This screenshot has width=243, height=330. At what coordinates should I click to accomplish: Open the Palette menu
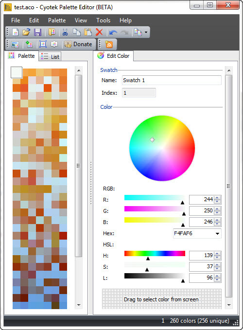[57, 20]
